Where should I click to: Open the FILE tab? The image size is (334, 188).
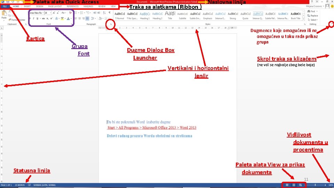point(5,6)
